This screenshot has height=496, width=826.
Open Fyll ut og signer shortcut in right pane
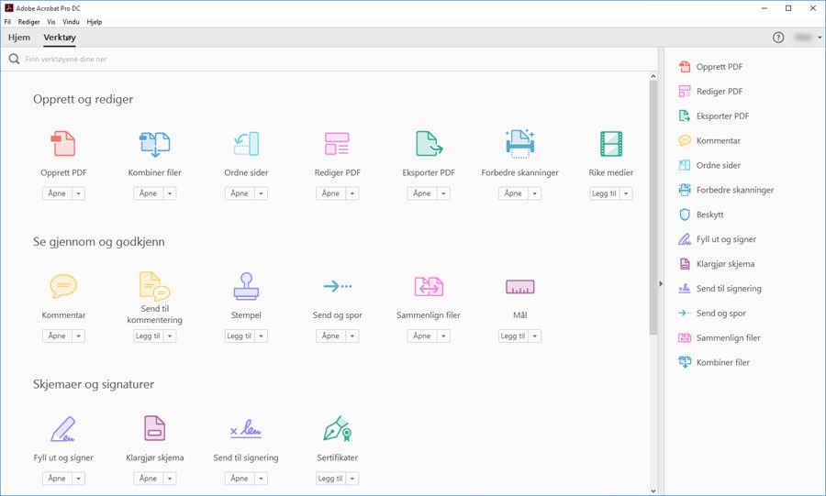[x=717, y=239]
